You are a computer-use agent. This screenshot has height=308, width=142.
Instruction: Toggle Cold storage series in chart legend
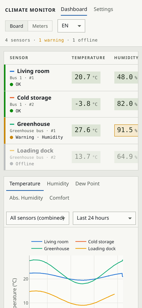[94, 242]
